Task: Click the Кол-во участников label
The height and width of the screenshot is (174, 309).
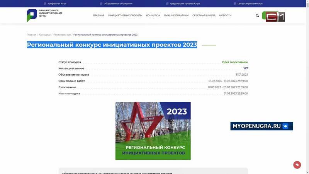Action: tap(71, 68)
